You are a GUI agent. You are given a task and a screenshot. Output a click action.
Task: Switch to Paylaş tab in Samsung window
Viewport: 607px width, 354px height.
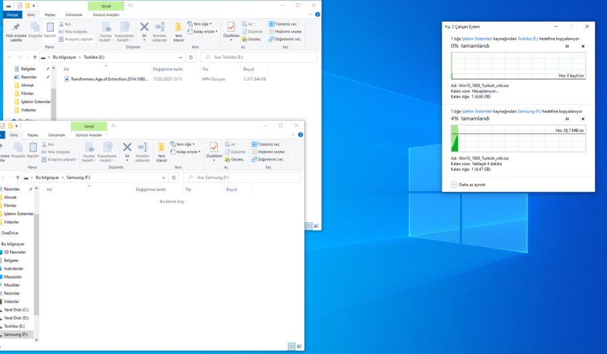coord(33,135)
